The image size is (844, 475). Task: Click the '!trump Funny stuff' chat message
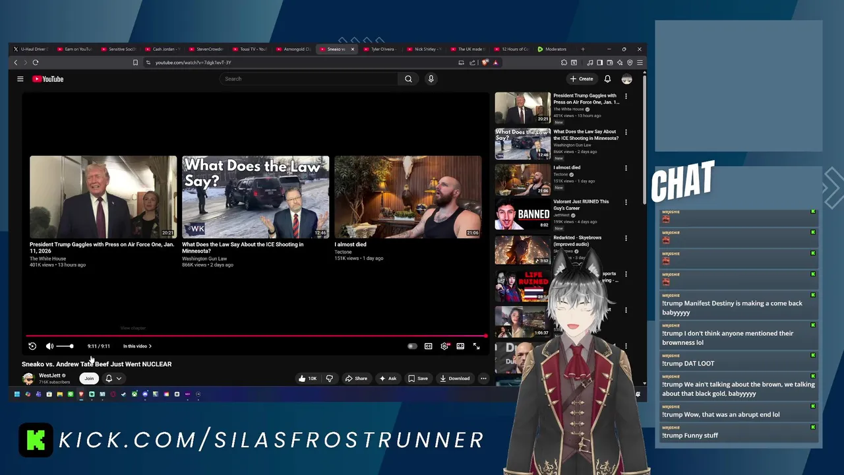click(738, 433)
